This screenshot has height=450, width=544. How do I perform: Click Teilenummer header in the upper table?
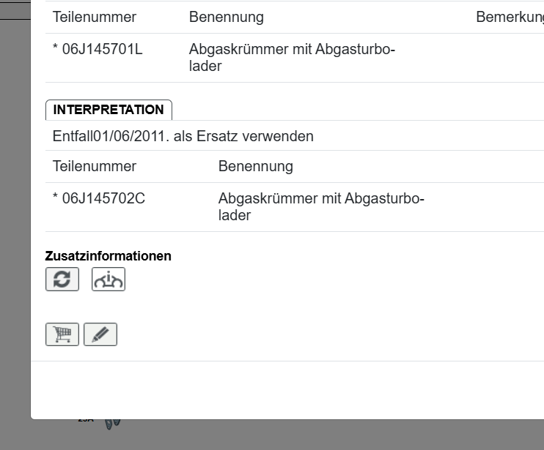[x=95, y=17]
